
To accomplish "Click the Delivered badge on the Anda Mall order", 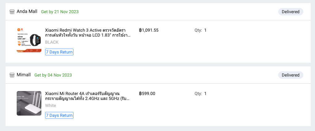I will pyautogui.click(x=291, y=12).
